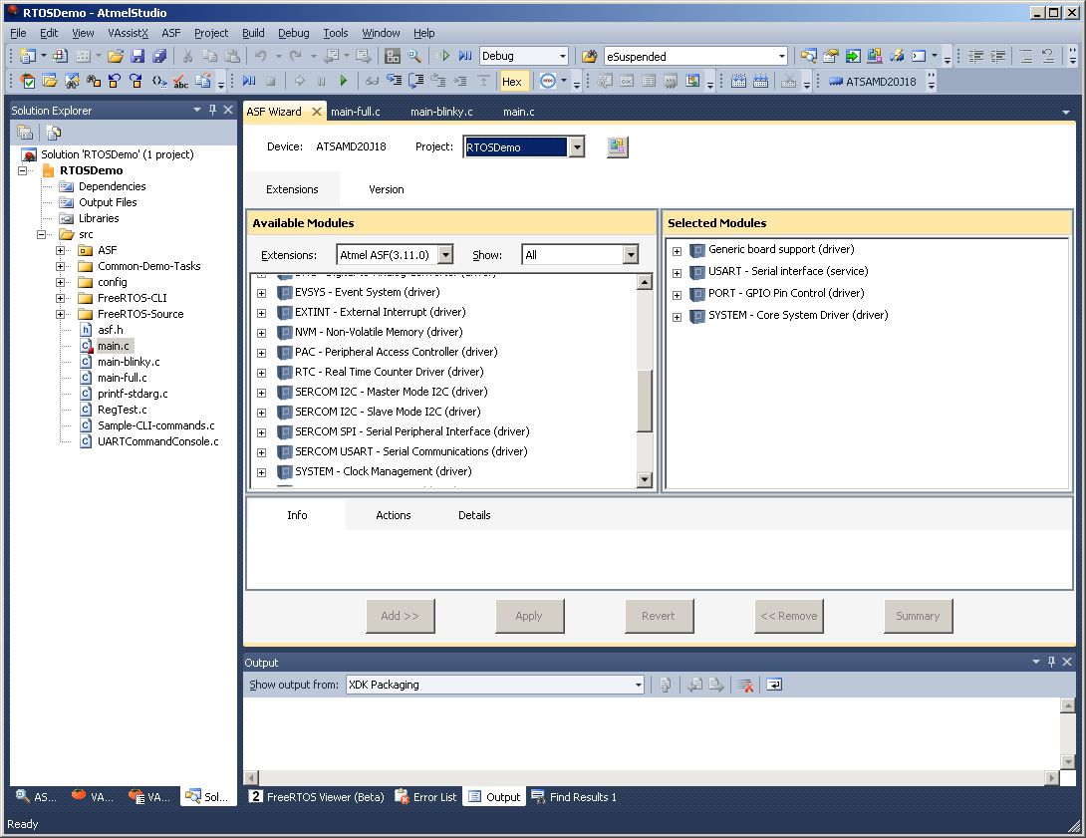Click the Summary button
Viewport: 1086px width, 838px height.
[x=918, y=617]
